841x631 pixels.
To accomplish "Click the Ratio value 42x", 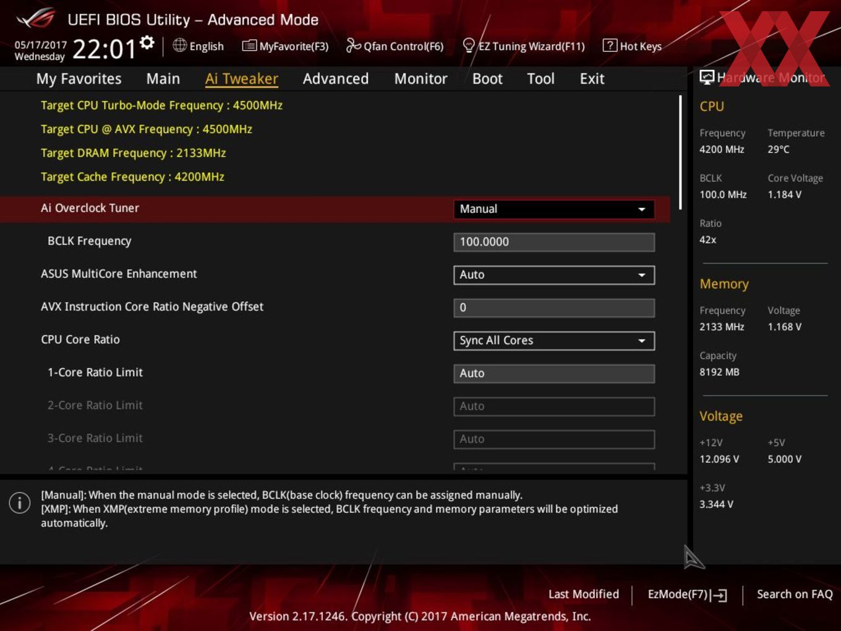I will pyautogui.click(x=707, y=239).
